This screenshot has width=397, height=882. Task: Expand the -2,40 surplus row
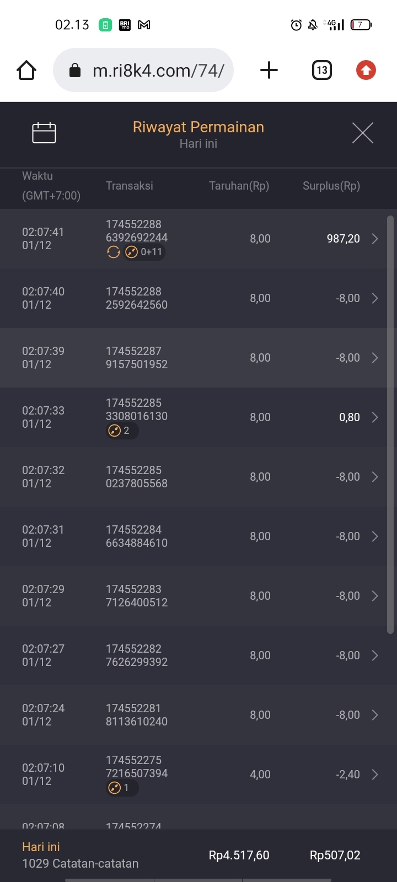375,775
